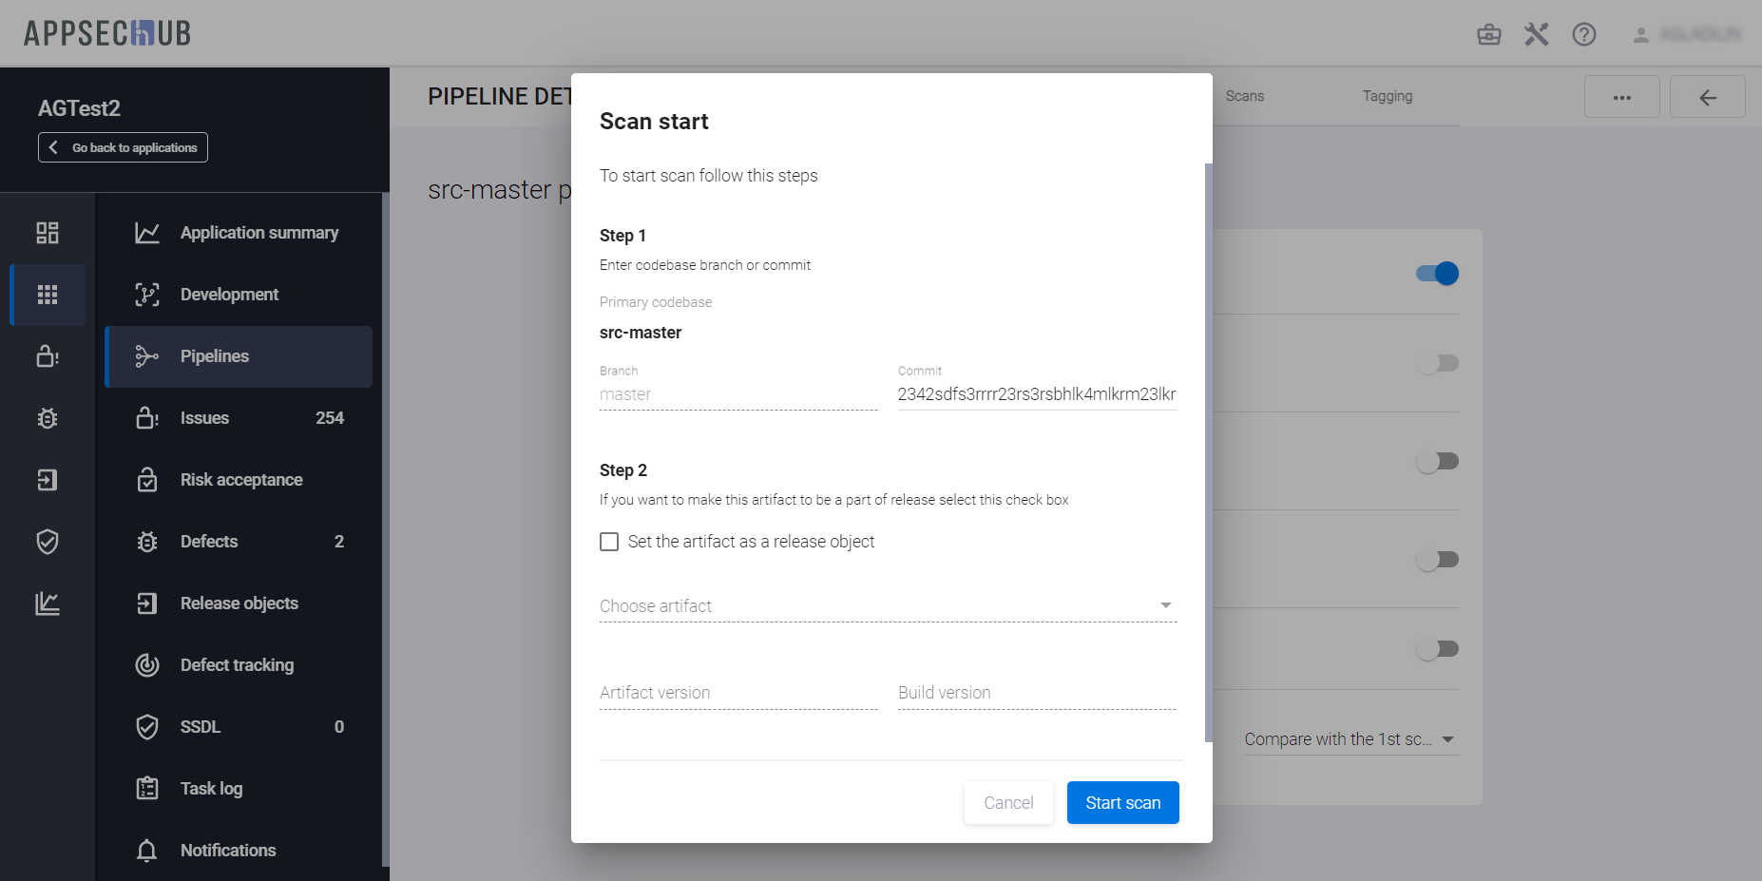Viewport: 1762px width, 881px height.
Task: Switch to the Scans tab
Action: 1244,96
